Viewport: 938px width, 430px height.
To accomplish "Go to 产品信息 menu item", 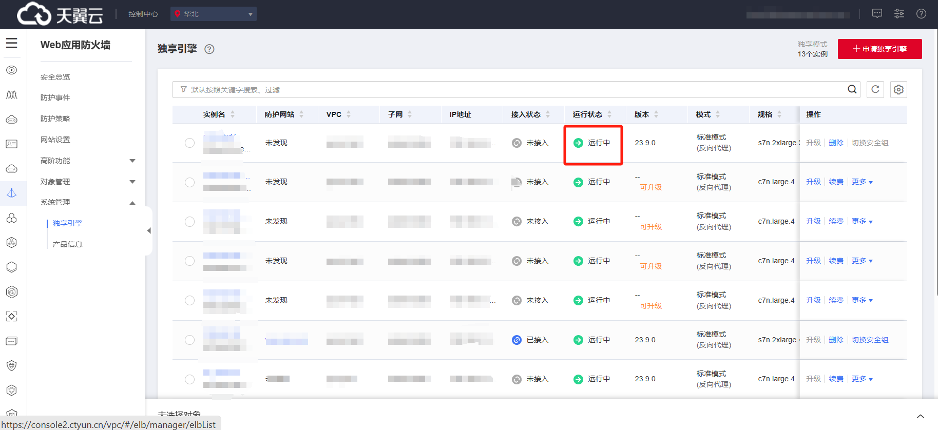I will tap(67, 244).
